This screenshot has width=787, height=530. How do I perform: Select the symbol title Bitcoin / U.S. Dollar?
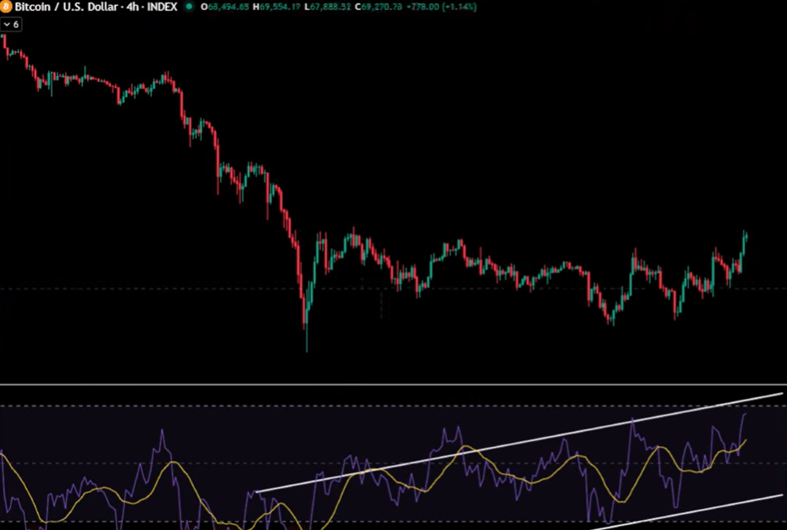tap(68, 7)
